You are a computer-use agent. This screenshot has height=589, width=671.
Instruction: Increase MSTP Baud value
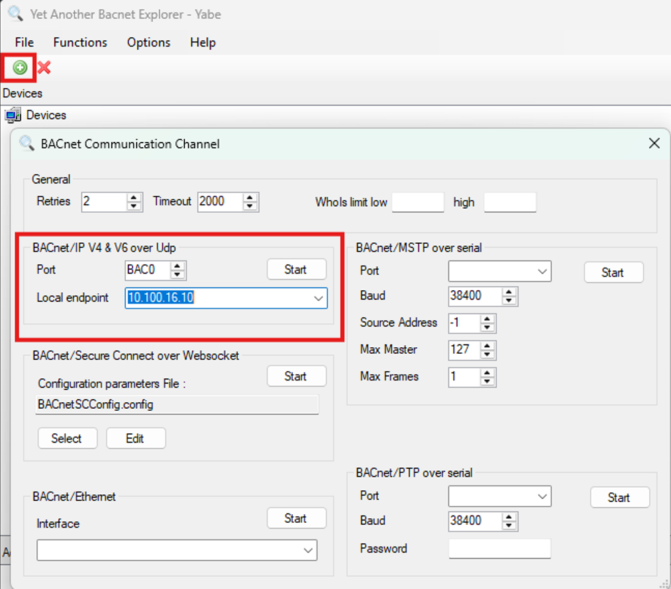(x=509, y=292)
